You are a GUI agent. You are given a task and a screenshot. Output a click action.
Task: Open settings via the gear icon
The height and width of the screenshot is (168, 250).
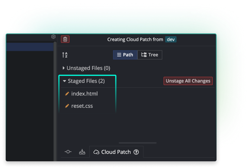coord(53,37)
